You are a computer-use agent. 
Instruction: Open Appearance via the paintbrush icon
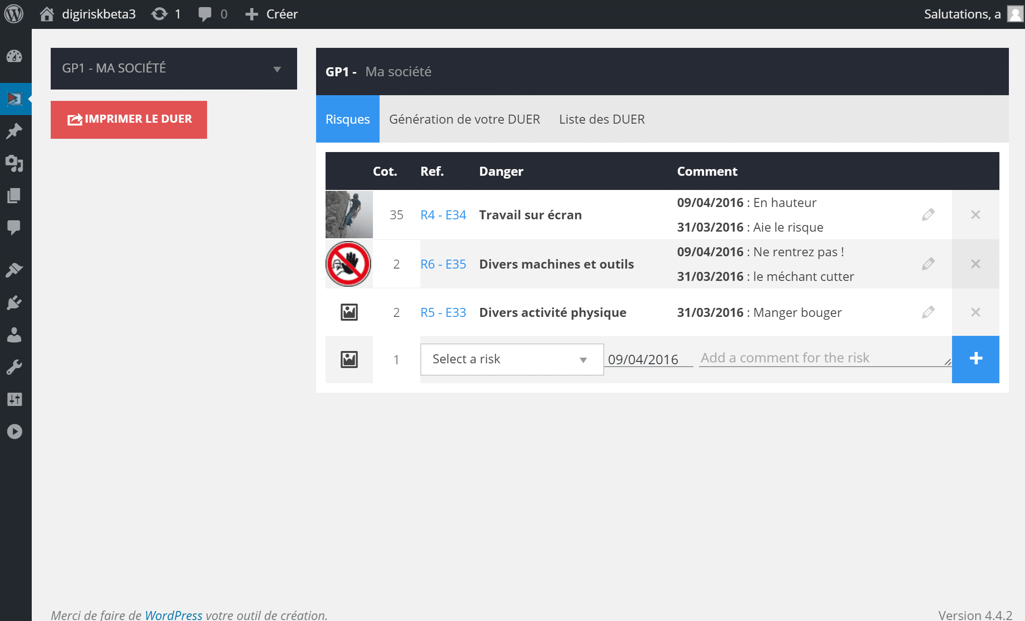(14, 270)
